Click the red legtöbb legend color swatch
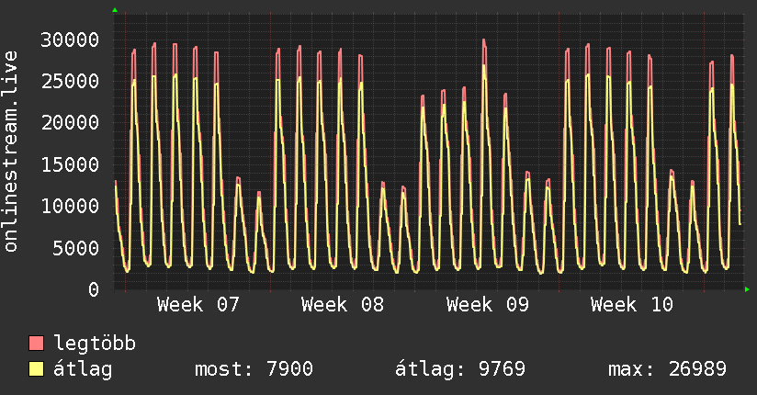 [x=37, y=344]
